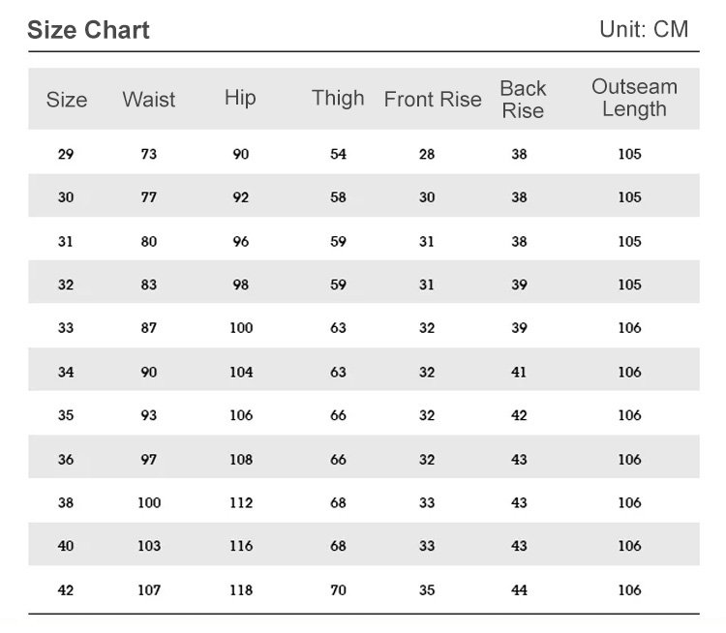Click the thigh value 70
The image size is (726, 633).
[x=338, y=589]
